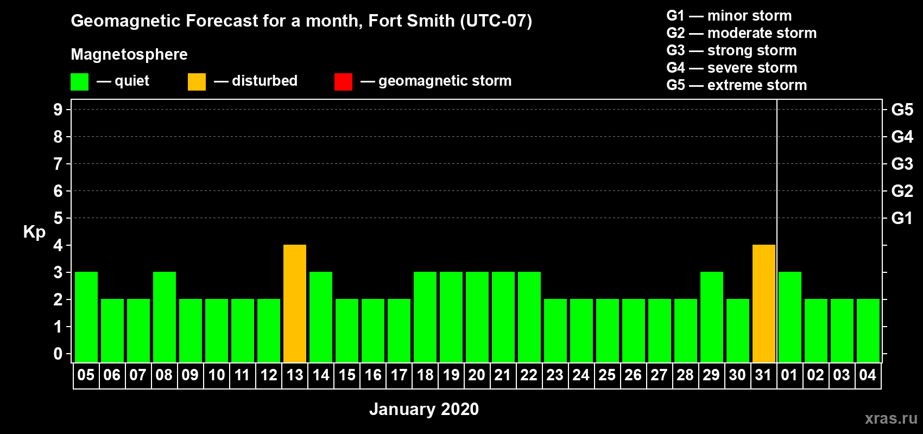923x434 pixels.
Task: Click the green bar for February 01
Action: coord(790,317)
